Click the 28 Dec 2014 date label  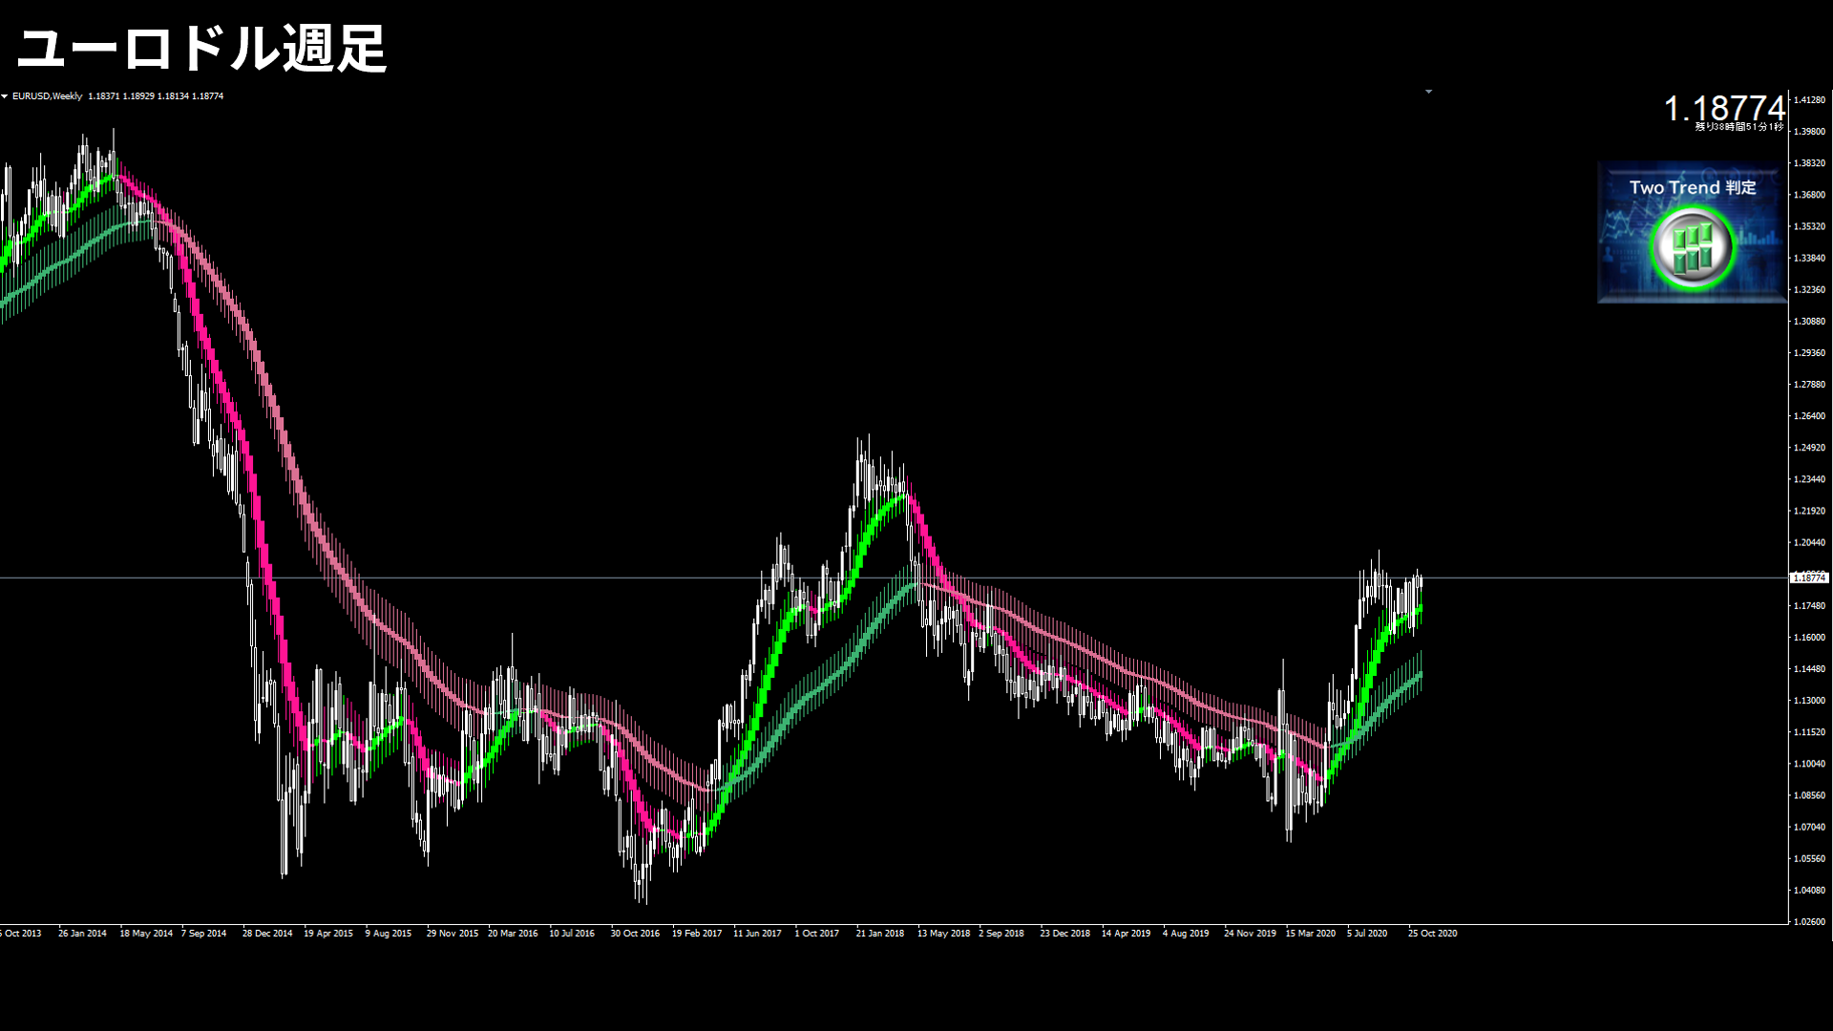(267, 934)
